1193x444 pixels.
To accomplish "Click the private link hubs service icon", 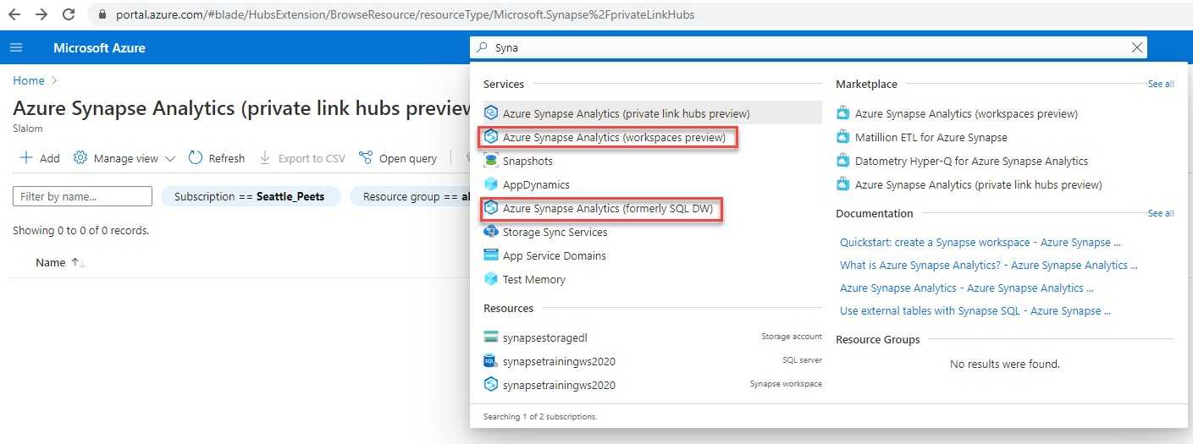I will [490, 112].
